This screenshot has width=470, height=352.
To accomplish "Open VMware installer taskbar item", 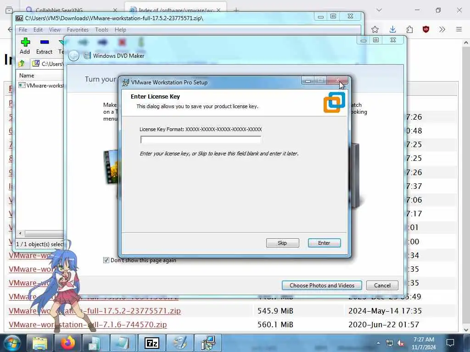I will (x=208, y=343).
